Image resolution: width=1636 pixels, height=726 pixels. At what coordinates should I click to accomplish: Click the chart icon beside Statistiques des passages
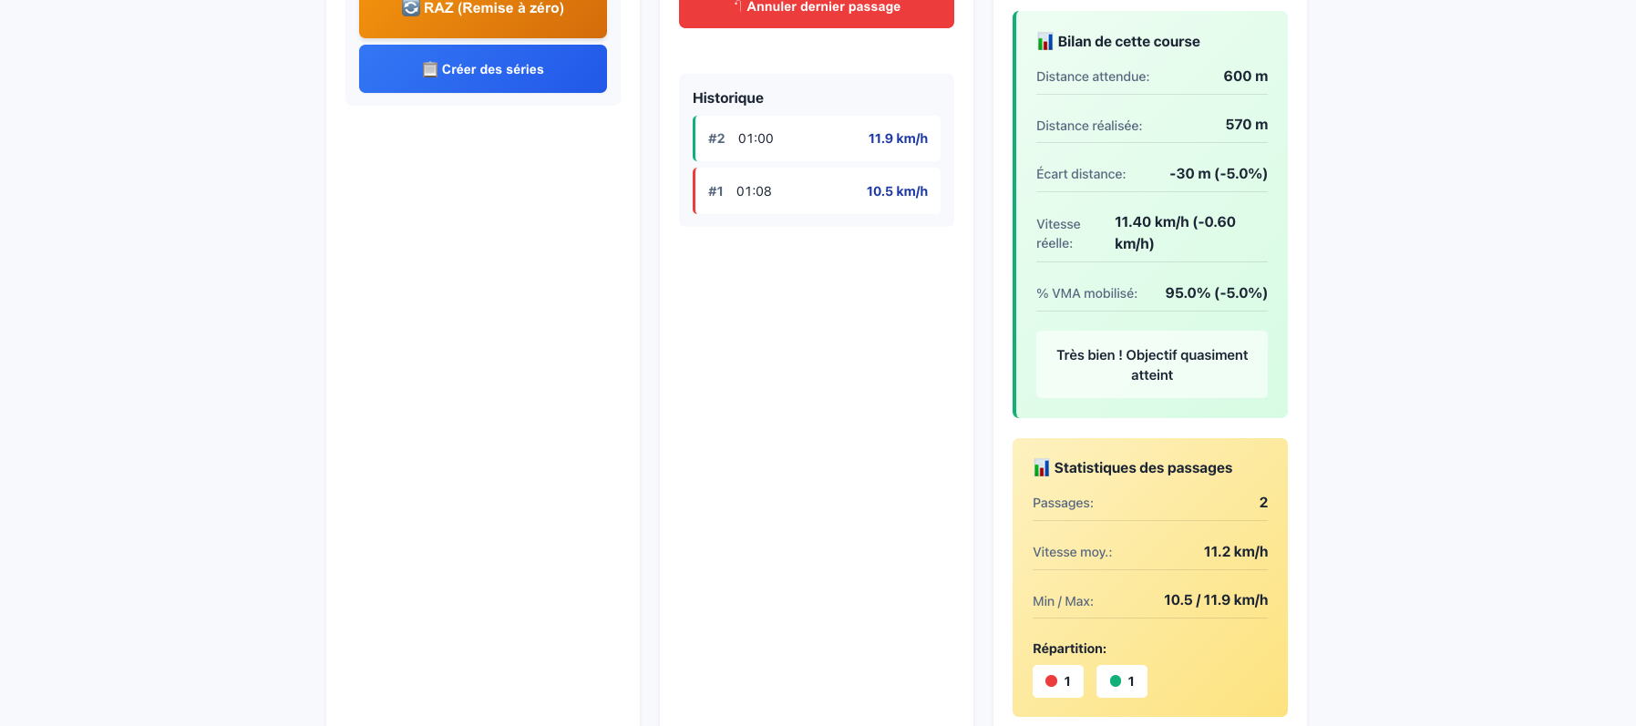point(1041,468)
